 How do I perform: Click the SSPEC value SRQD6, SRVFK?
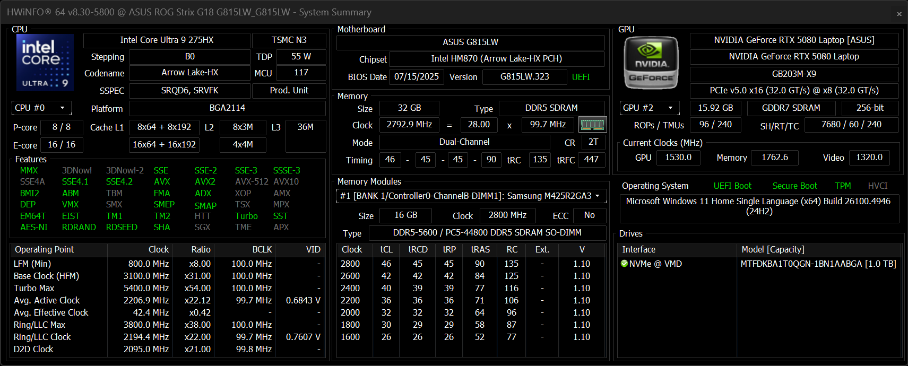[x=190, y=91]
